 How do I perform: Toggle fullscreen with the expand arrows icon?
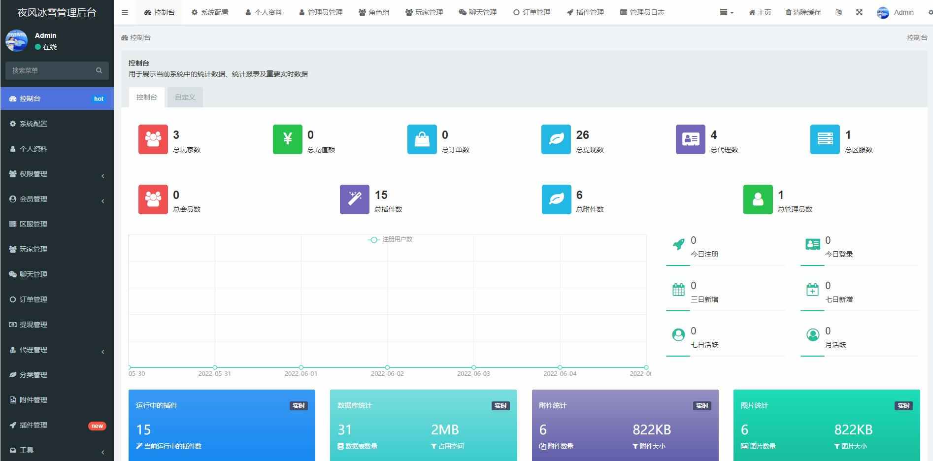(x=859, y=12)
